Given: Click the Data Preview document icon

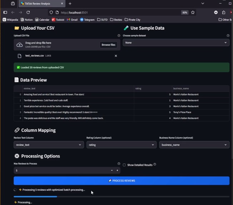Looking at the screenshot, I should [x=16, y=80].
